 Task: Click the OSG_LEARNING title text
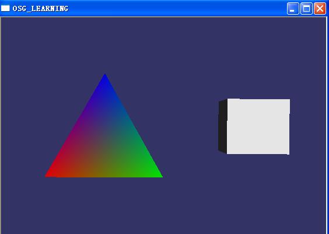click(40, 9)
